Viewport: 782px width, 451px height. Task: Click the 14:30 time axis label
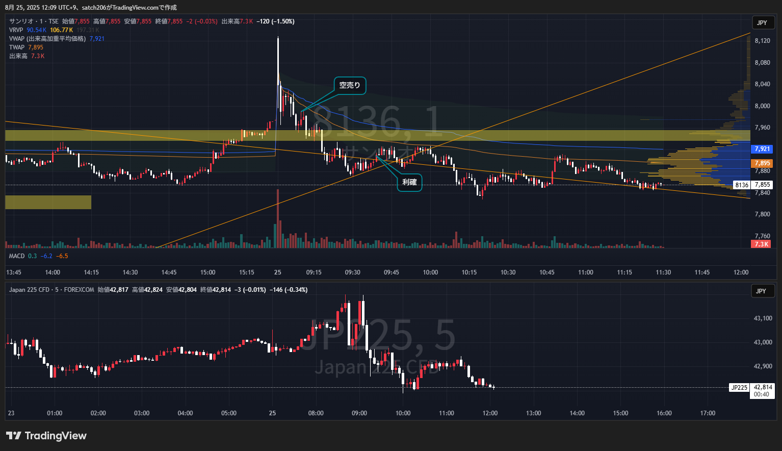point(130,272)
